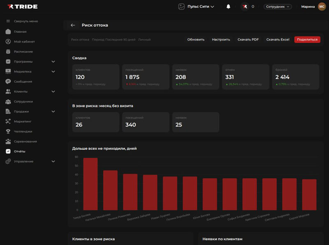
Task: Open the Сотрудник role dropdown
Action: (278, 7)
